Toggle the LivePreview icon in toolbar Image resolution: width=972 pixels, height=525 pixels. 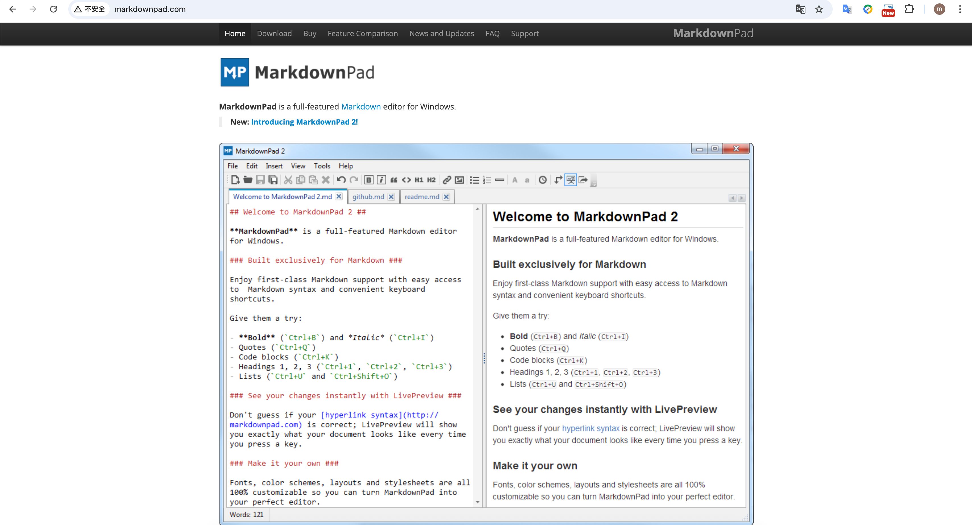570,180
